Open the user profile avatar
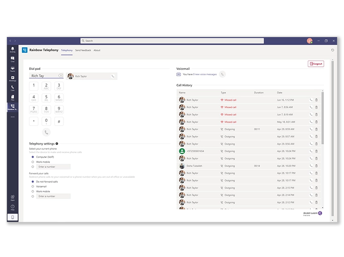The image size is (344, 257). click(309, 41)
